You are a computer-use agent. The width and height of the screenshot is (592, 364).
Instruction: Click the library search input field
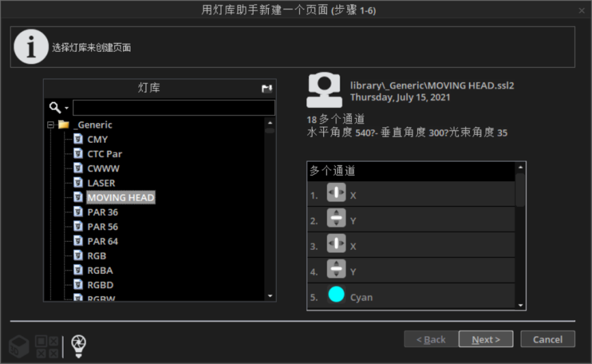[174, 108]
